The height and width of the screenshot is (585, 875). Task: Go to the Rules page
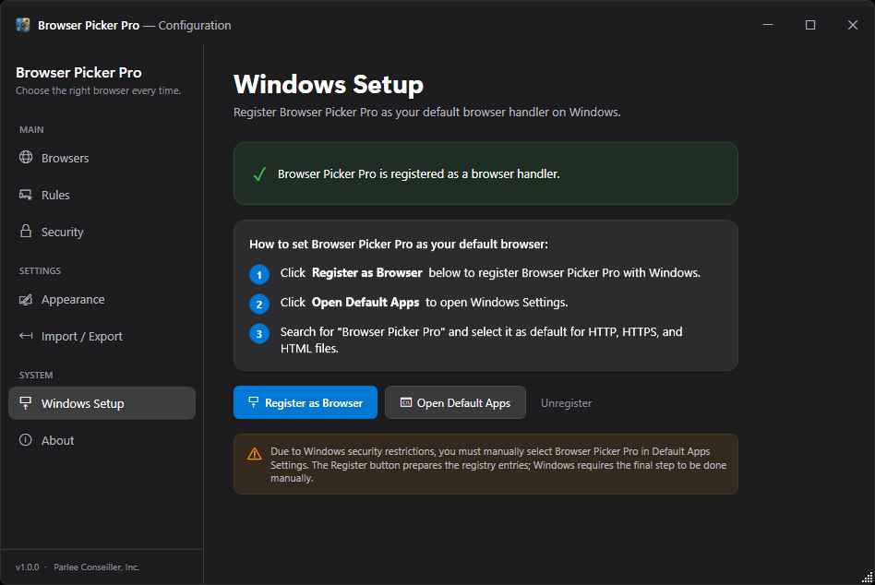(x=102, y=195)
